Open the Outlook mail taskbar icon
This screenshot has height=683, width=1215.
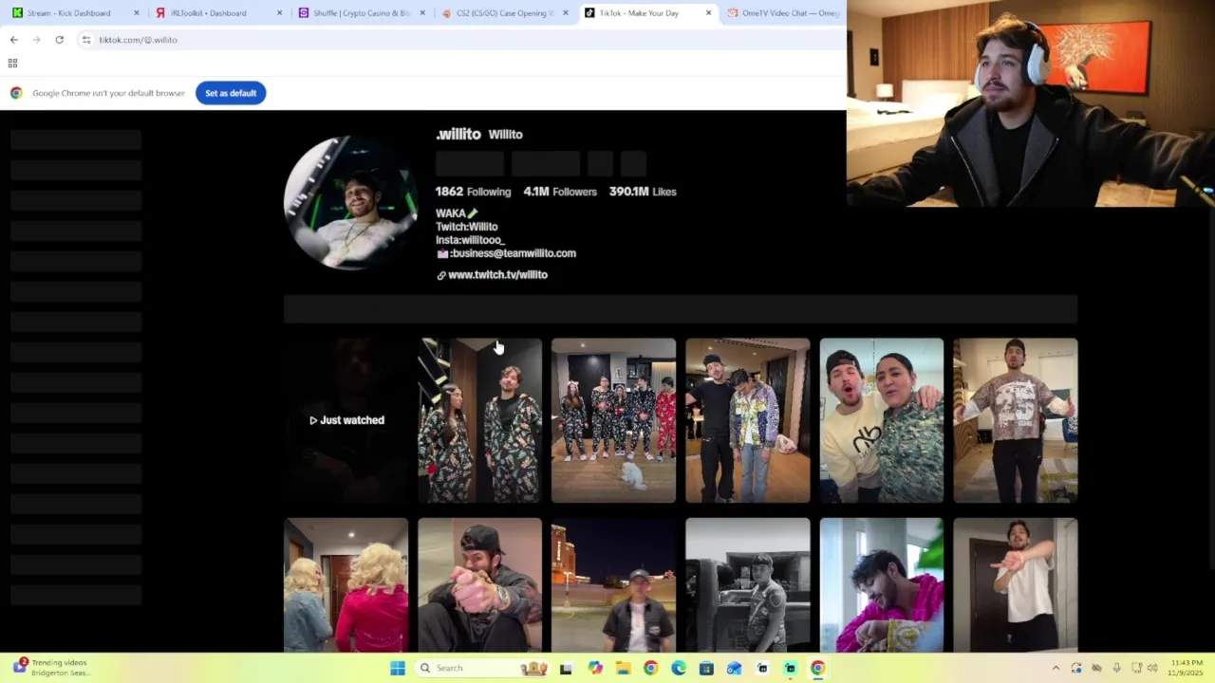click(734, 668)
